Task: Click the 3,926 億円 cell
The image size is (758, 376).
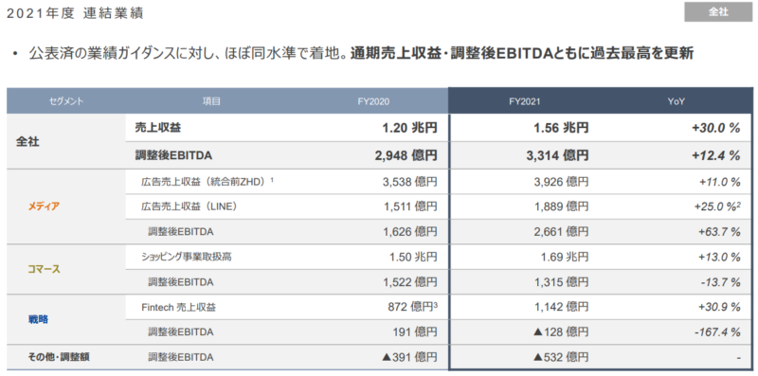Action: [x=562, y=182]
